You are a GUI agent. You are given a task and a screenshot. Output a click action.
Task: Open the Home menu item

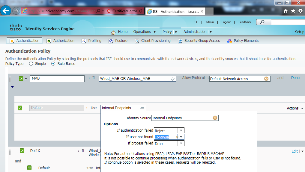(123, 32)
